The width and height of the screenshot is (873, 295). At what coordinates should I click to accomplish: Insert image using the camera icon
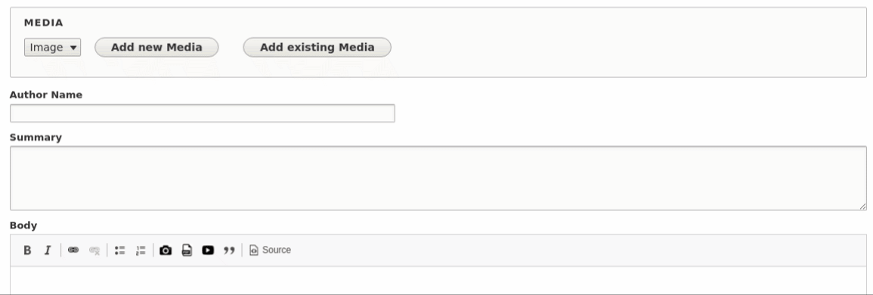[x=166, y=250]
